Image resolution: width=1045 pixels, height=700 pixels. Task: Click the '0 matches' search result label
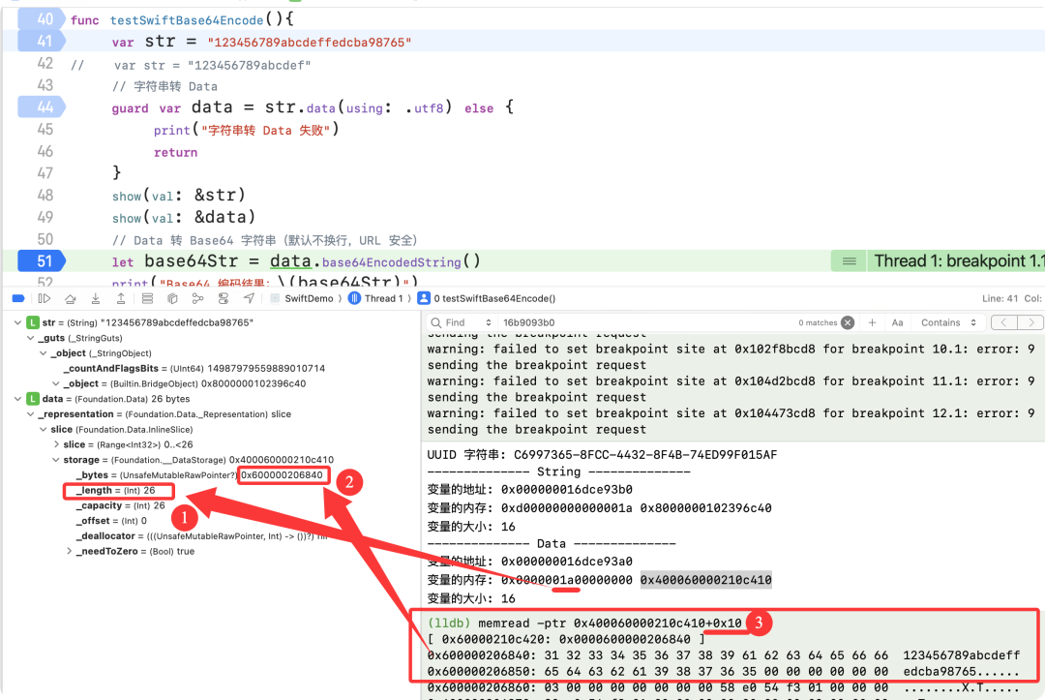pyautogui.click(x=818, y=322)
